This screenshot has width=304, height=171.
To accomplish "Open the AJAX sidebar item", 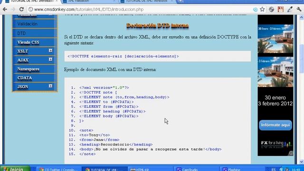I will pos(23,60).
